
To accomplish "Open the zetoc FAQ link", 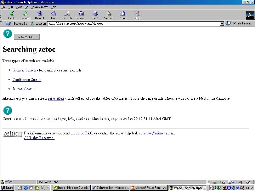I will tap(84, 133).
